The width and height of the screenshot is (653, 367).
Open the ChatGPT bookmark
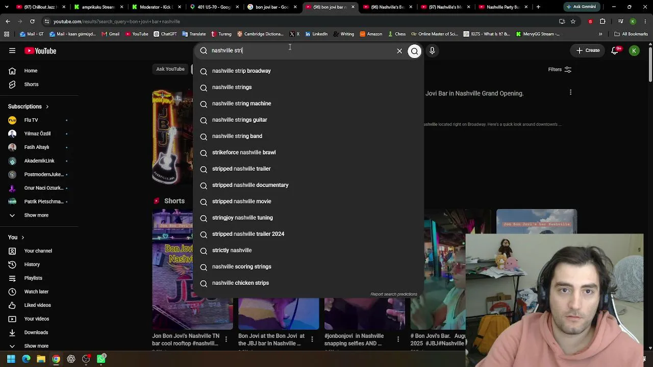pos(165,34)
